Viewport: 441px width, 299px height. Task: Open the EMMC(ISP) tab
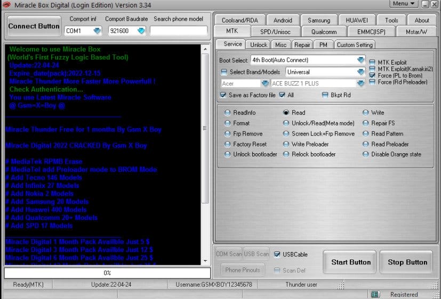[371, 32]
